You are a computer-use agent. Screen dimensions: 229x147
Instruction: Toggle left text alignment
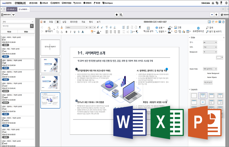107,32
